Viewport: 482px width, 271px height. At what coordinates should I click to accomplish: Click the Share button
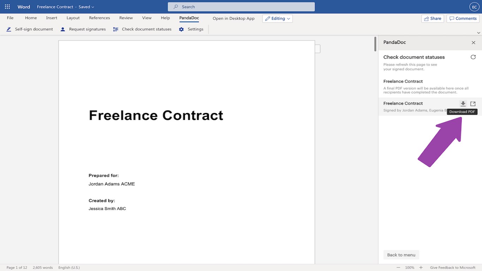[433, 18]
